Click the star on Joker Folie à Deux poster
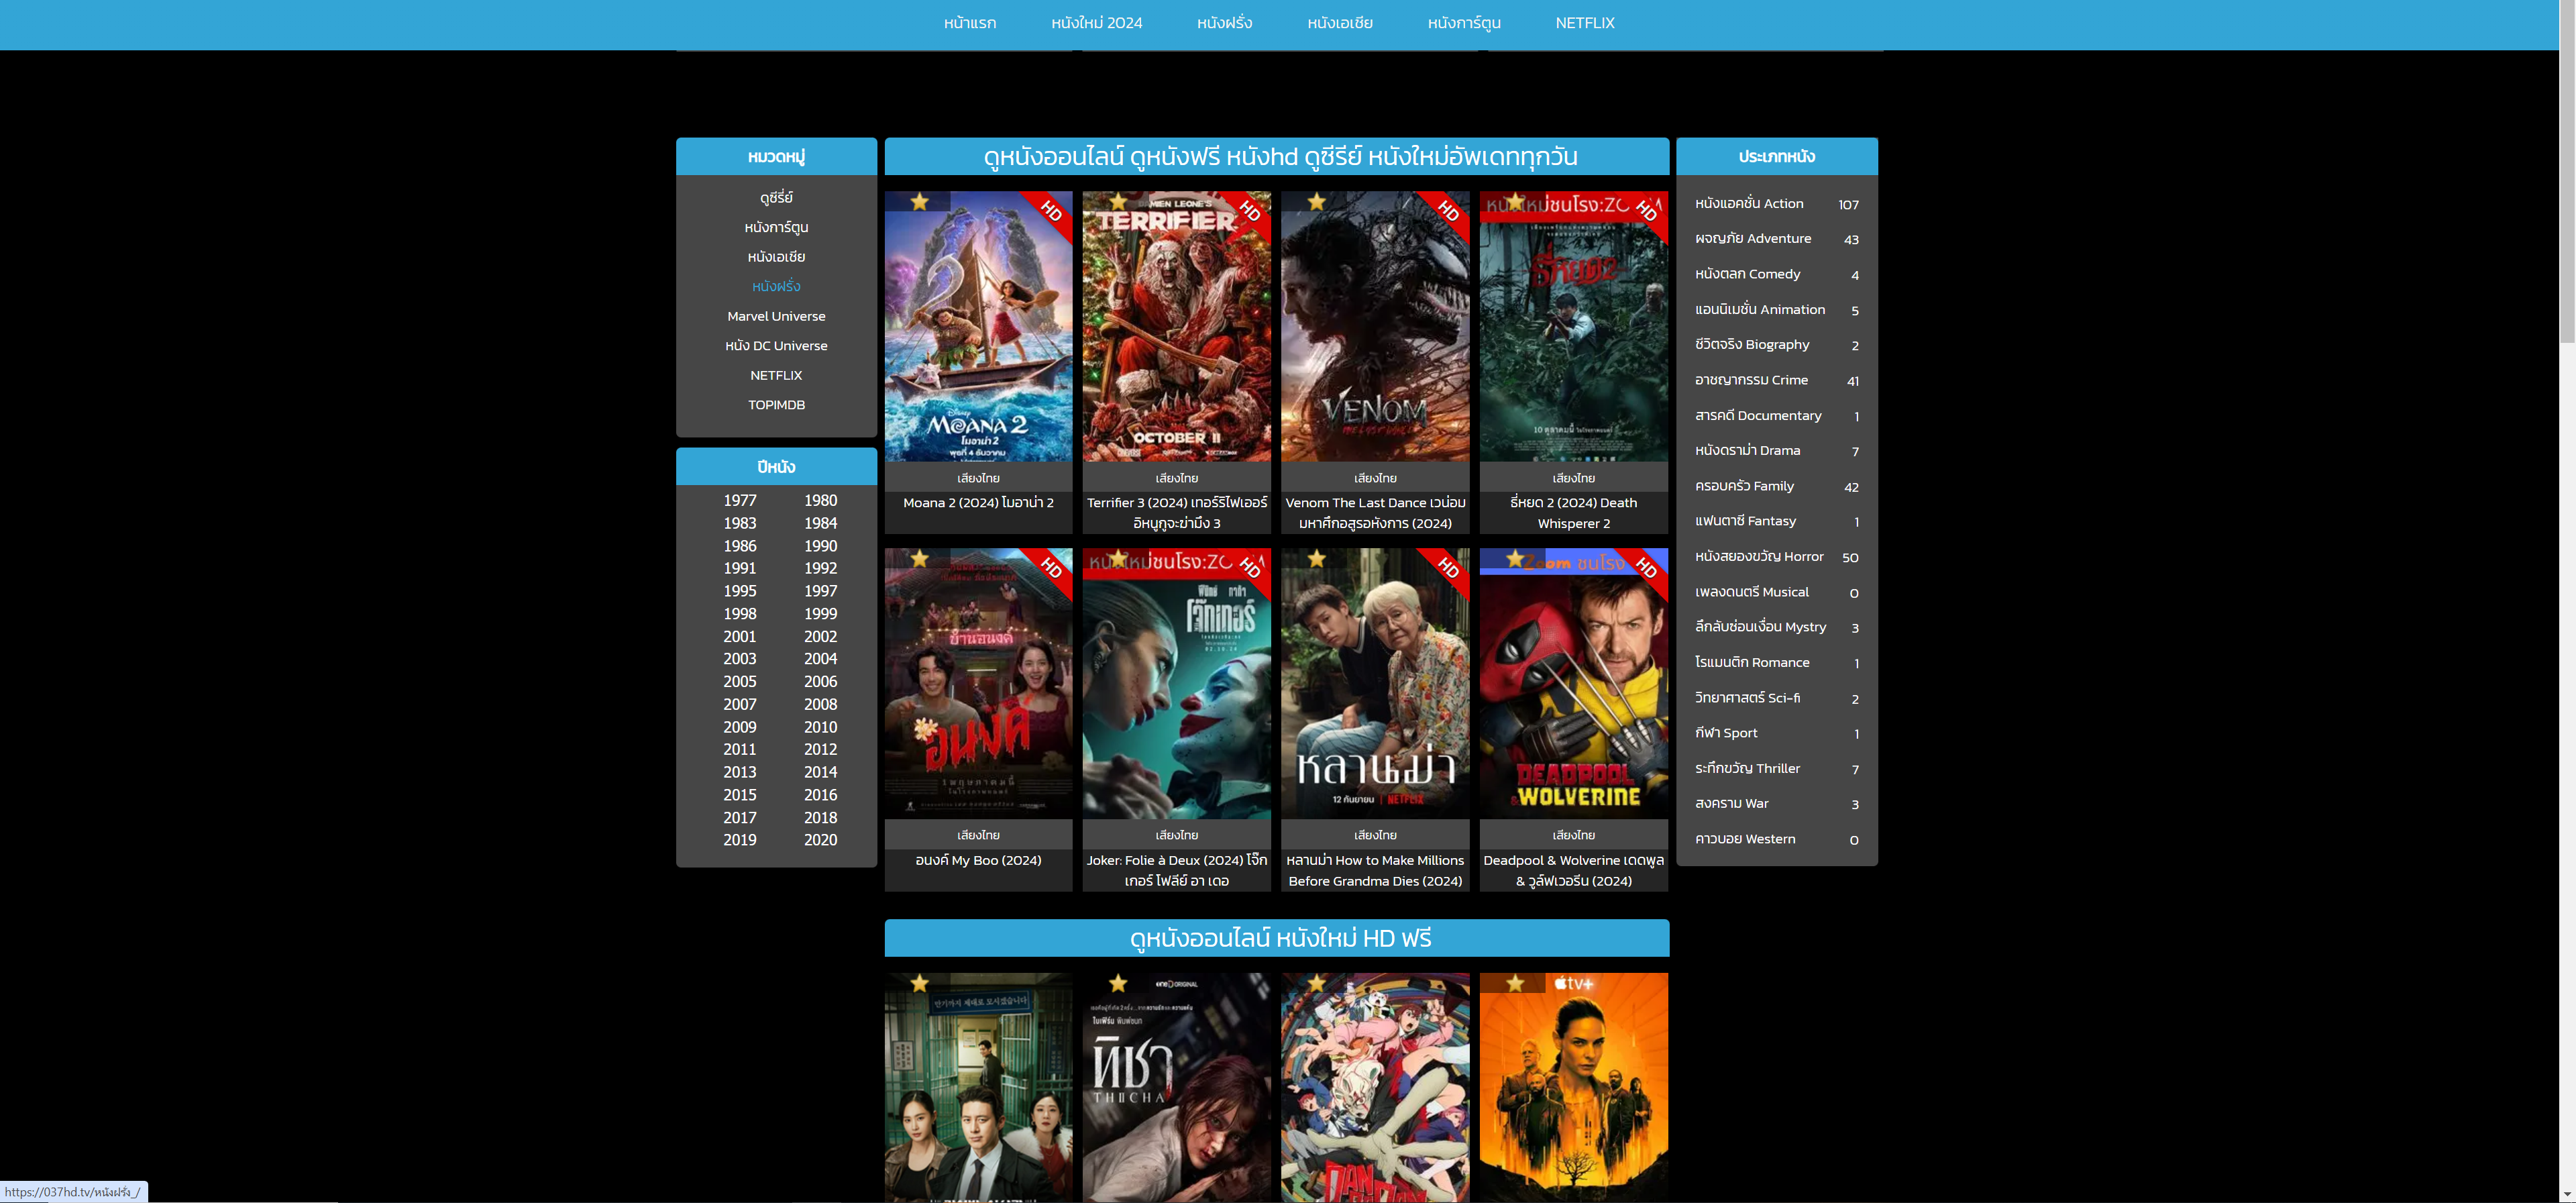This screenshot has width=2576, height=1203. (x=1118, y=559)
